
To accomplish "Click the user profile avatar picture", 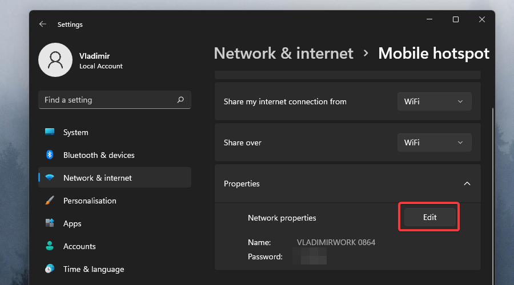I will (55, 60).
